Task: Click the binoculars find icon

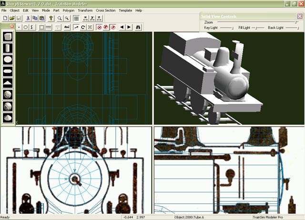Action: click(139, 27)
